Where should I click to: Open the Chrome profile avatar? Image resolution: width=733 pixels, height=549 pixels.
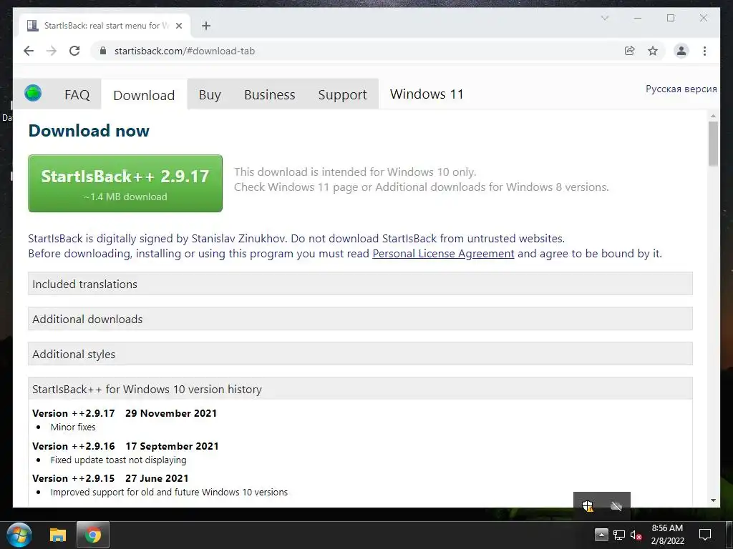click(x=681, y=51)
